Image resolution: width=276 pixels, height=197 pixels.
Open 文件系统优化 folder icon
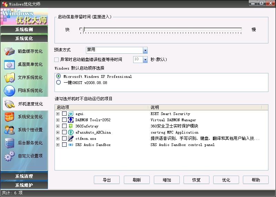tap(9, 77)
